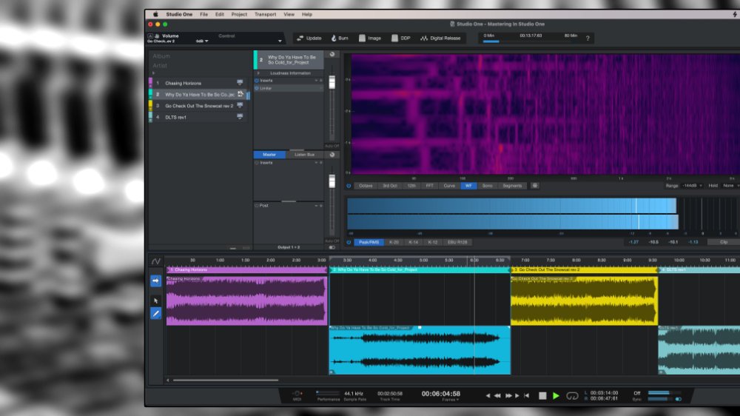
Task: Toggle the Loop playback button
Action: click(x=572, y=396)
